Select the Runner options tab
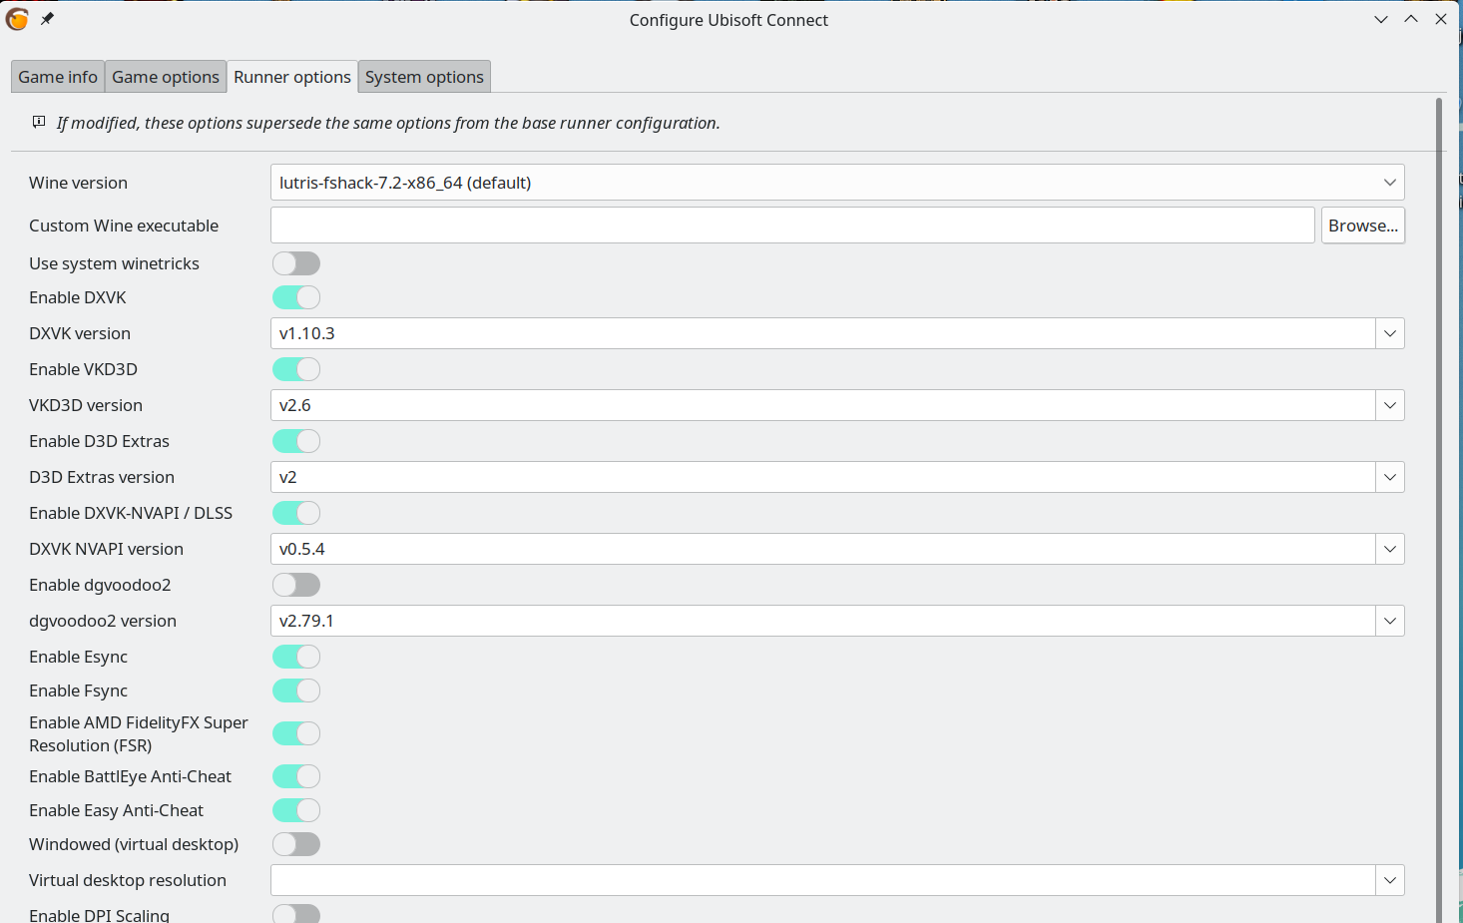 coord(292,77)
